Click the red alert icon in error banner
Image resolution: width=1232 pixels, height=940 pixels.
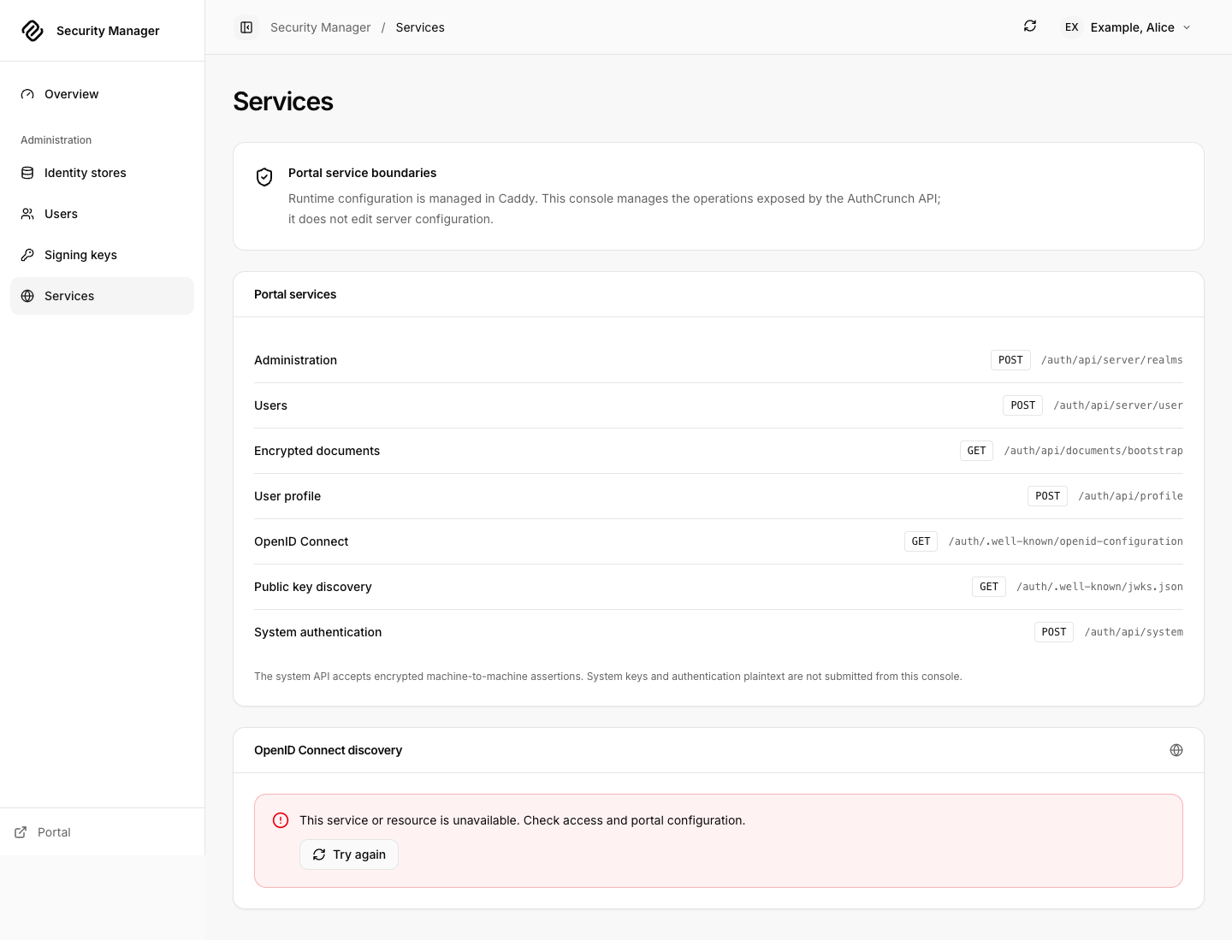pyautogui.click(x=281, y=820)
